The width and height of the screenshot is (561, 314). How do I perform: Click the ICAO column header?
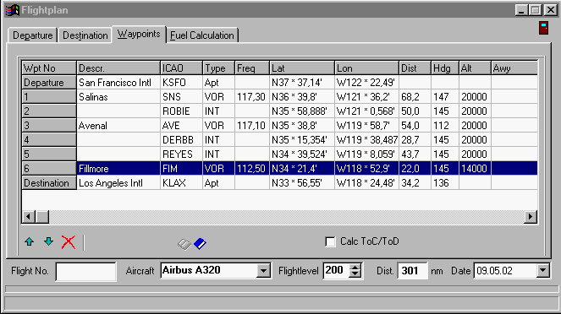181,68
